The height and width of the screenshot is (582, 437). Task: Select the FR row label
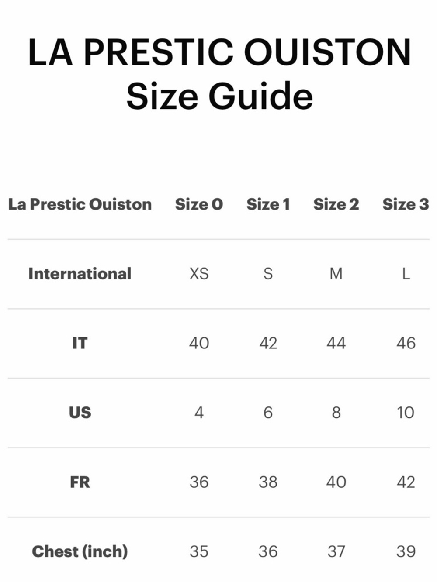80,482
